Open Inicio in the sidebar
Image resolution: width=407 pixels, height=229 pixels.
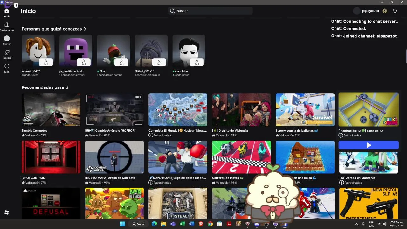tap(7, 13)
